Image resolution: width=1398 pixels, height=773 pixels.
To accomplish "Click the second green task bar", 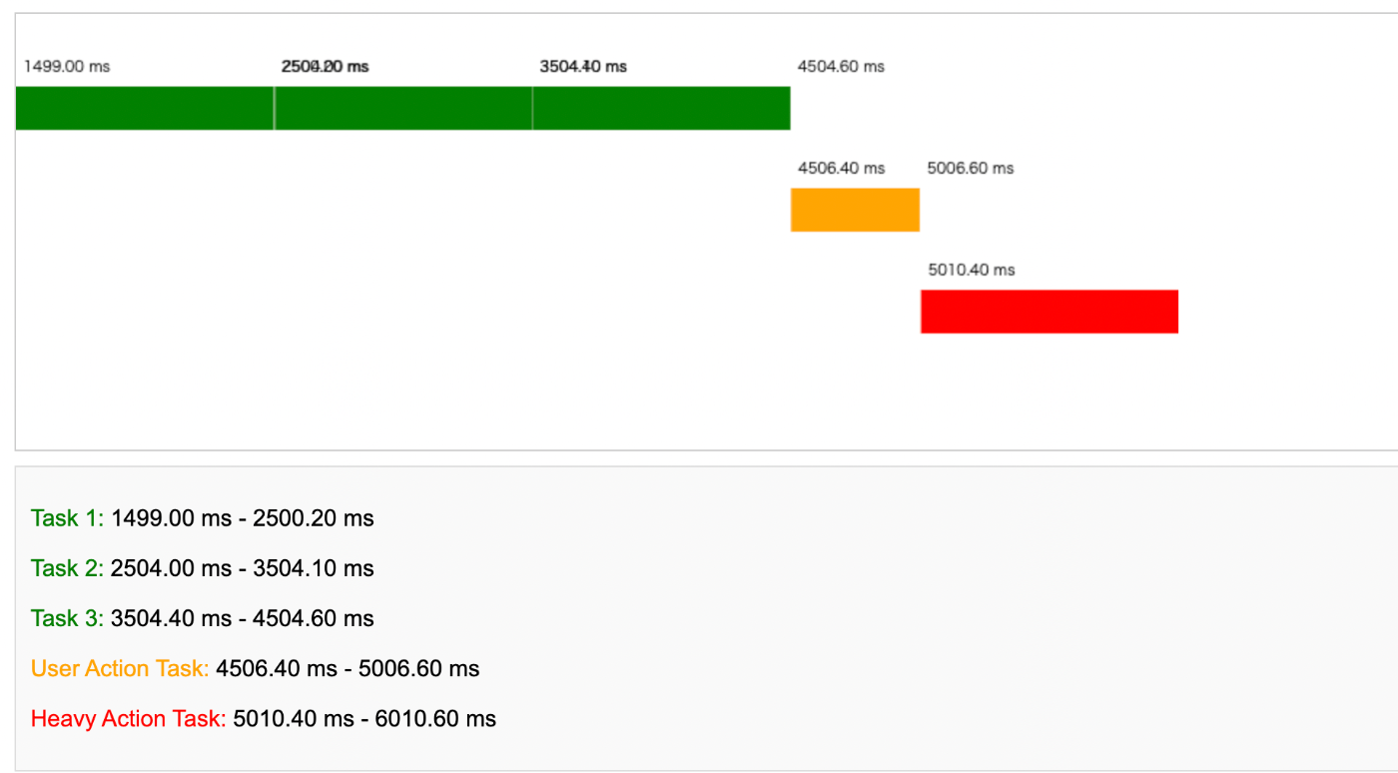I will coord(403,108).
